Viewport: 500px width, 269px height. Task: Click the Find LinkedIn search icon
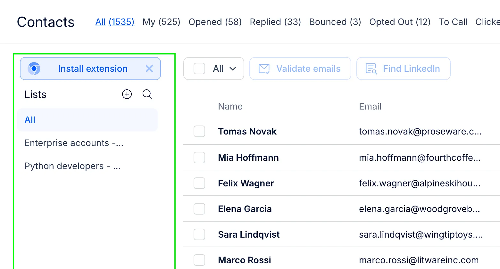click(371, 69)
